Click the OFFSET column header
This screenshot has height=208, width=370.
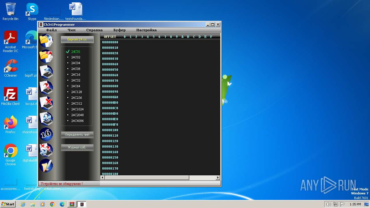pyautogui.click(x=110, y=37)
